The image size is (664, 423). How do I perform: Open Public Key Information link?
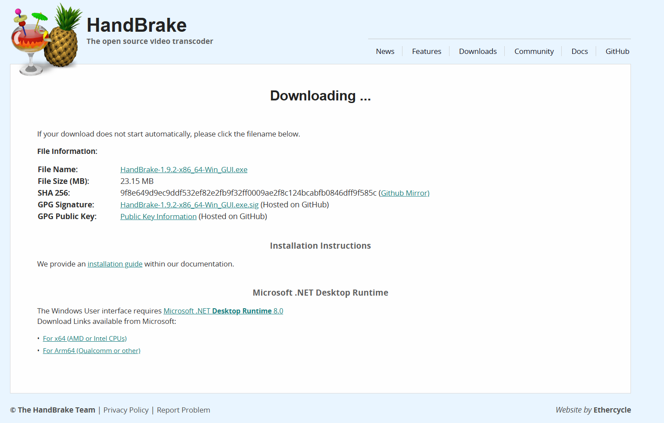pos(158,216)
